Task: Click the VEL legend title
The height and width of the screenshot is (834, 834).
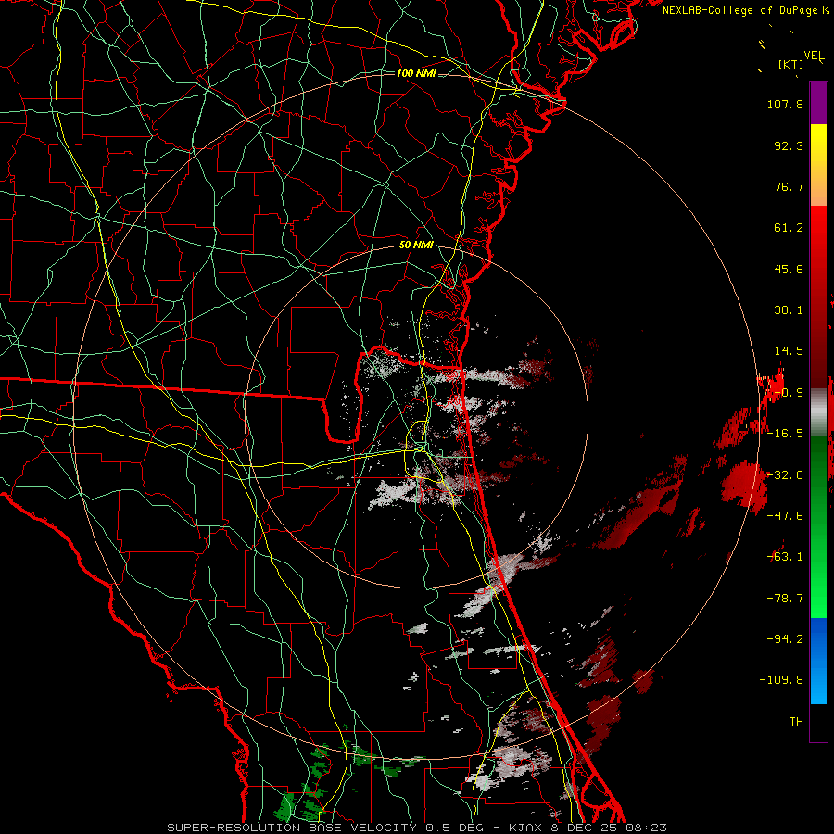Action: [x=814, y=56]
